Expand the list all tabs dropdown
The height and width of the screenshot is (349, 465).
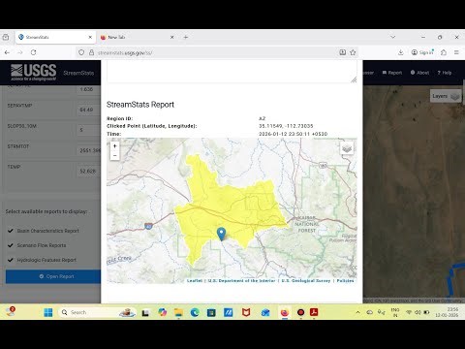(x=393, y=37)
